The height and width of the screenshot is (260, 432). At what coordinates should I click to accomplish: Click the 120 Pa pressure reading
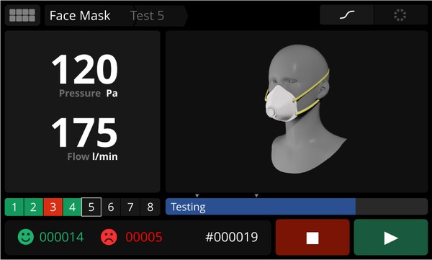pyautogui.click(x=85, y=75)
